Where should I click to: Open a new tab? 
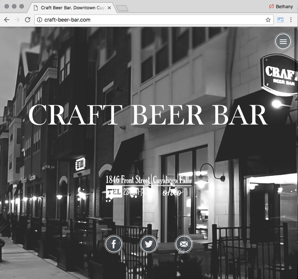tap(122, 8)
